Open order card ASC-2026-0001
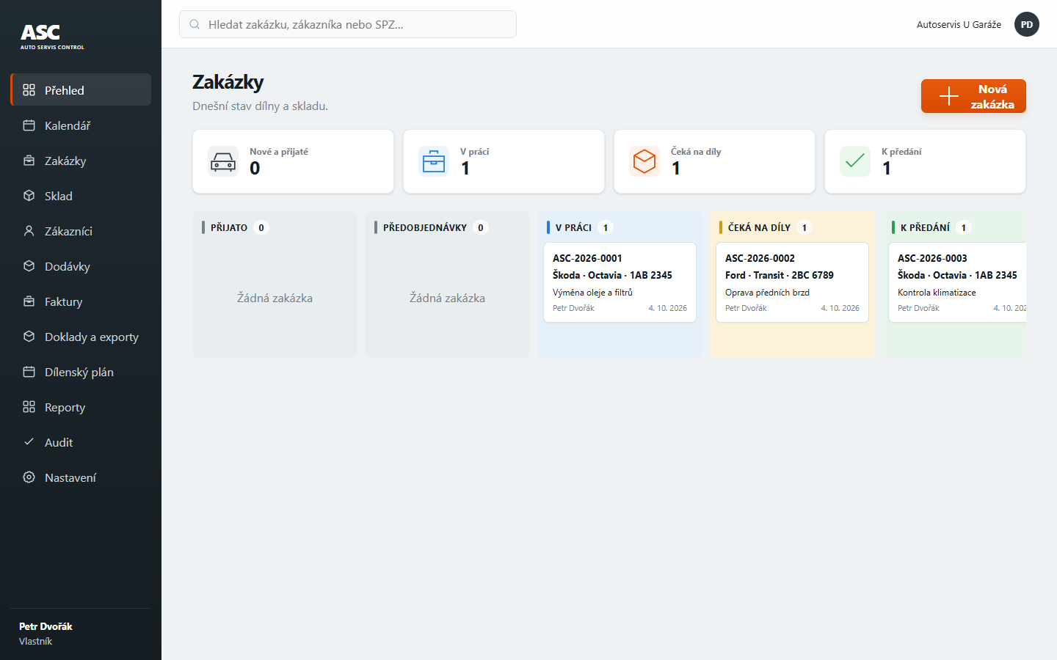Screen dimensions: 1057x660 [620, 282]
